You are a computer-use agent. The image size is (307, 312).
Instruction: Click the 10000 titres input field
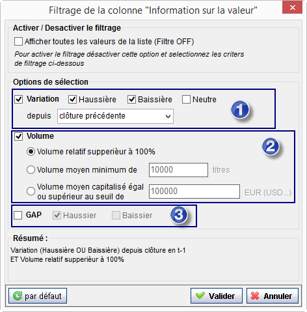pos(178,170)
